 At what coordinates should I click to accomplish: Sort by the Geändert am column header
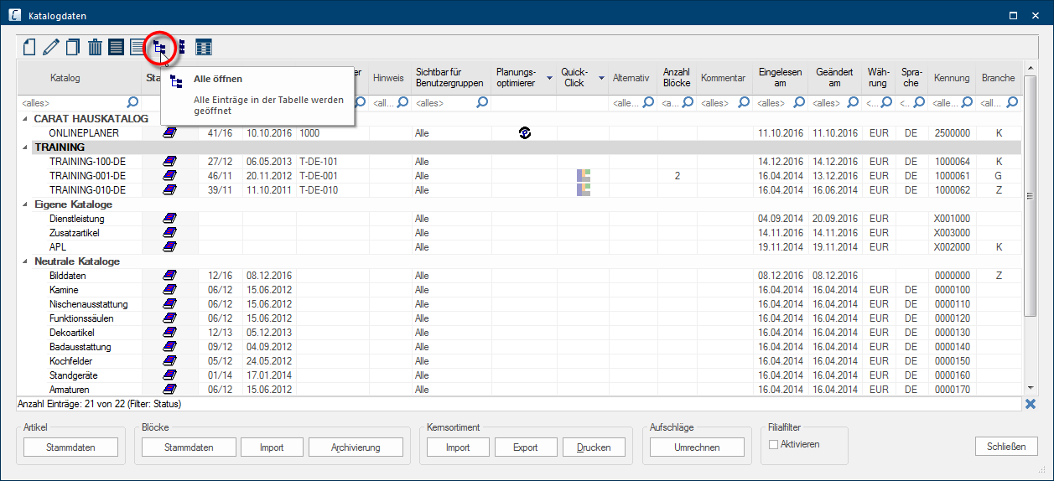pyautogui.click(x=833, y=78)
